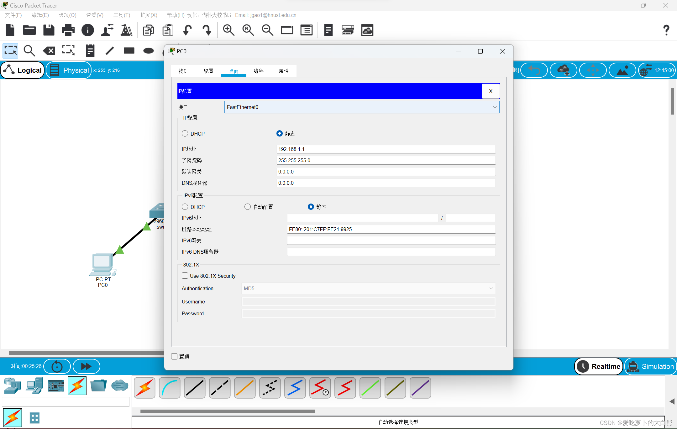This screenshot has height=429, width=677.
Task: Open the network devices category icon
Action: click(12, 385)
